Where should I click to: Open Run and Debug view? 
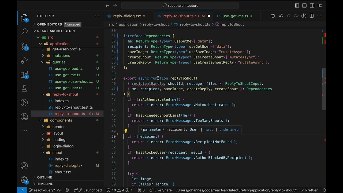click(x=24, y=60)
